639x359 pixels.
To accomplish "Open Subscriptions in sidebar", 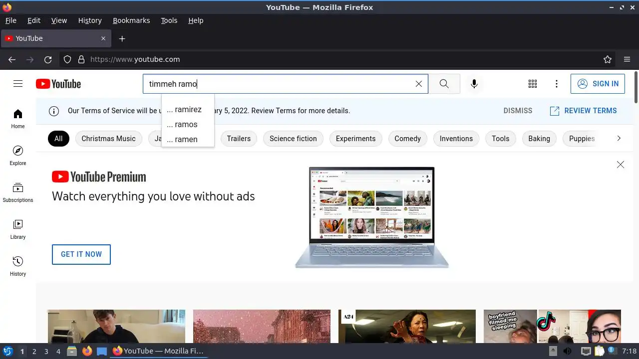I will click(18, 192).
